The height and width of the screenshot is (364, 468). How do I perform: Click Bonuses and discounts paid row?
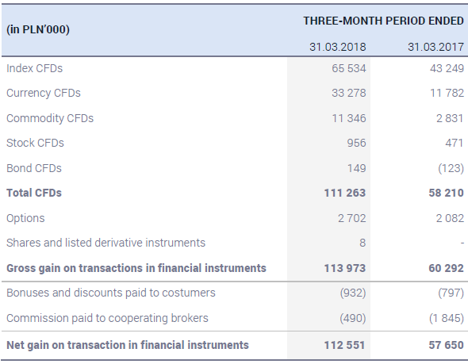pyautogui.click(x=234, y=293)
